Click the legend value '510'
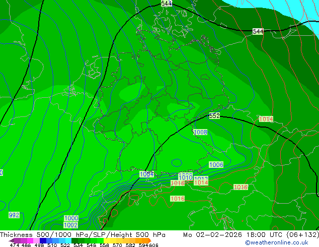This screenshot has height=247, width=319. [52, 245]
